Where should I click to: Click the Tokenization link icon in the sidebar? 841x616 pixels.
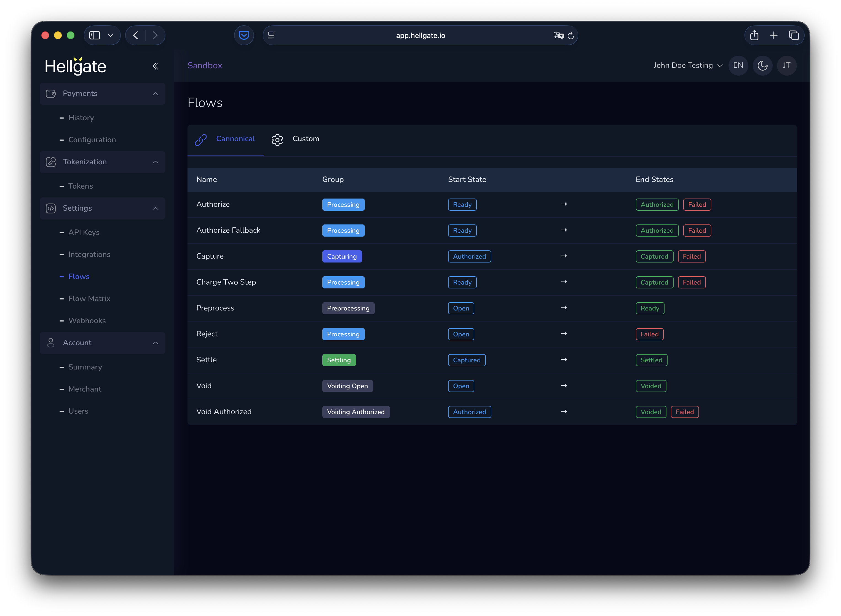click(51, 162)
